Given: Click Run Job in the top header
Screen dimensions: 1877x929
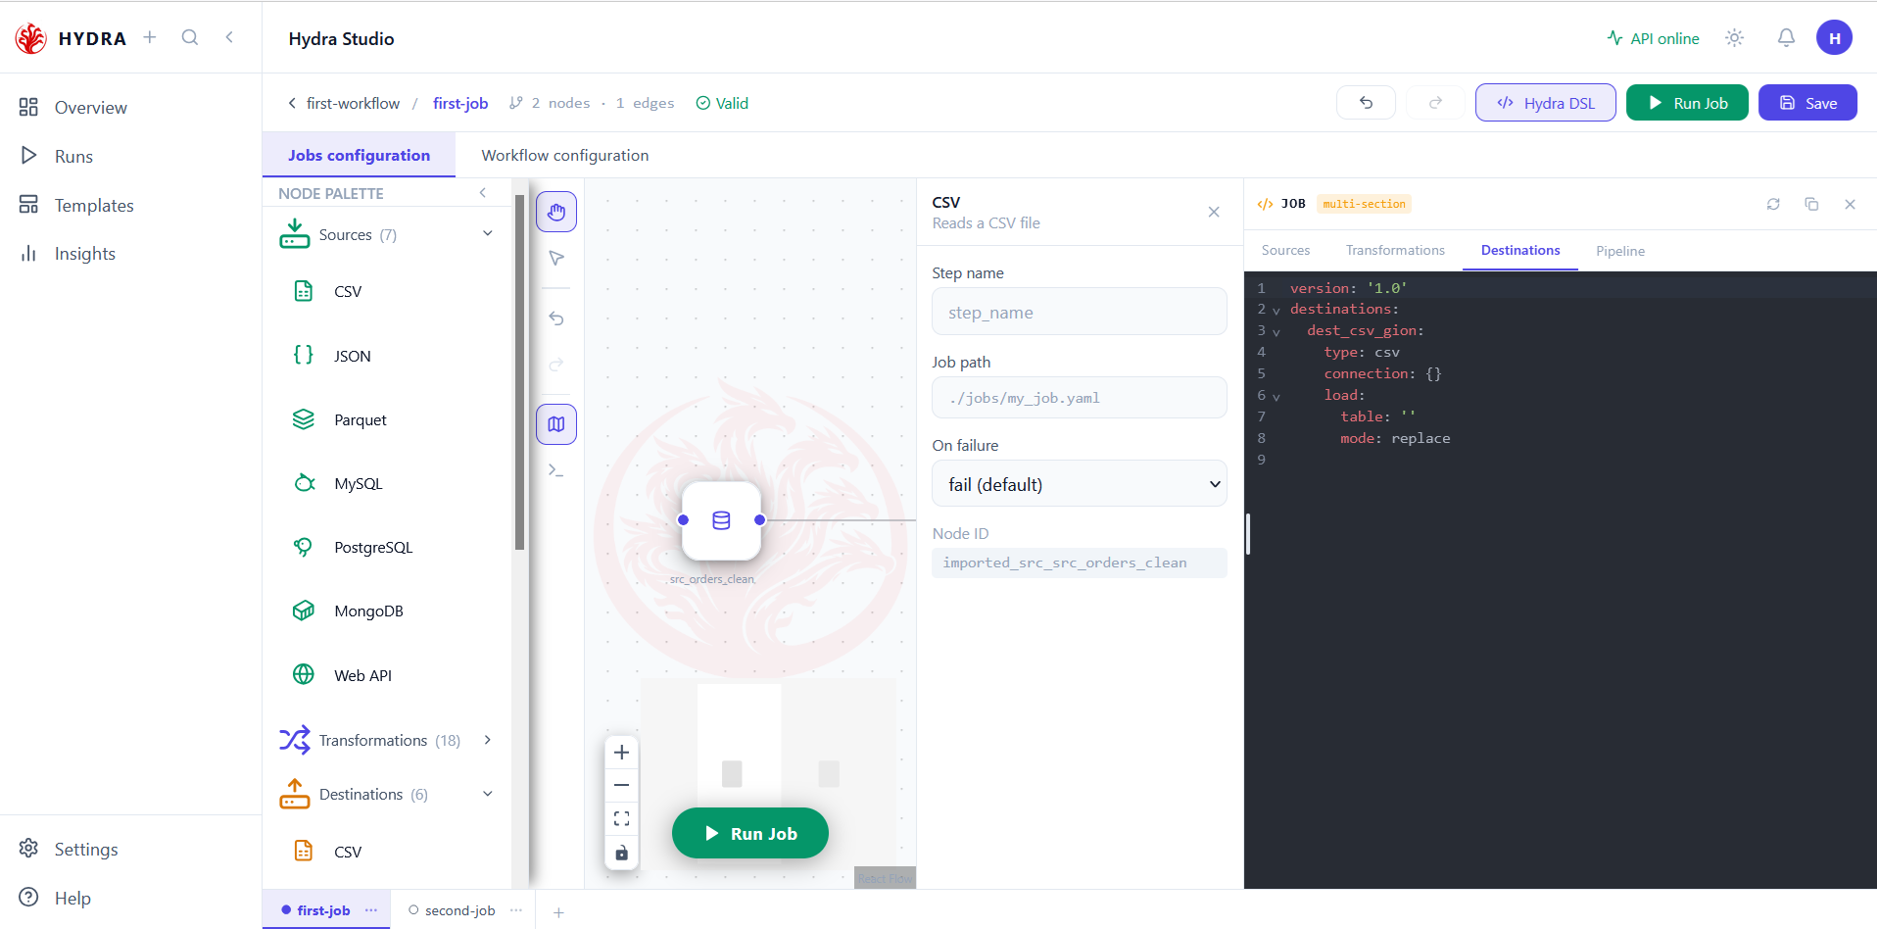Looking at the screenshot, I should (x=1687, y=103).
